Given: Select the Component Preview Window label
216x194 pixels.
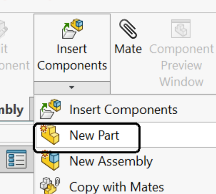Looking at the screenshot, I should click(182, 65).
